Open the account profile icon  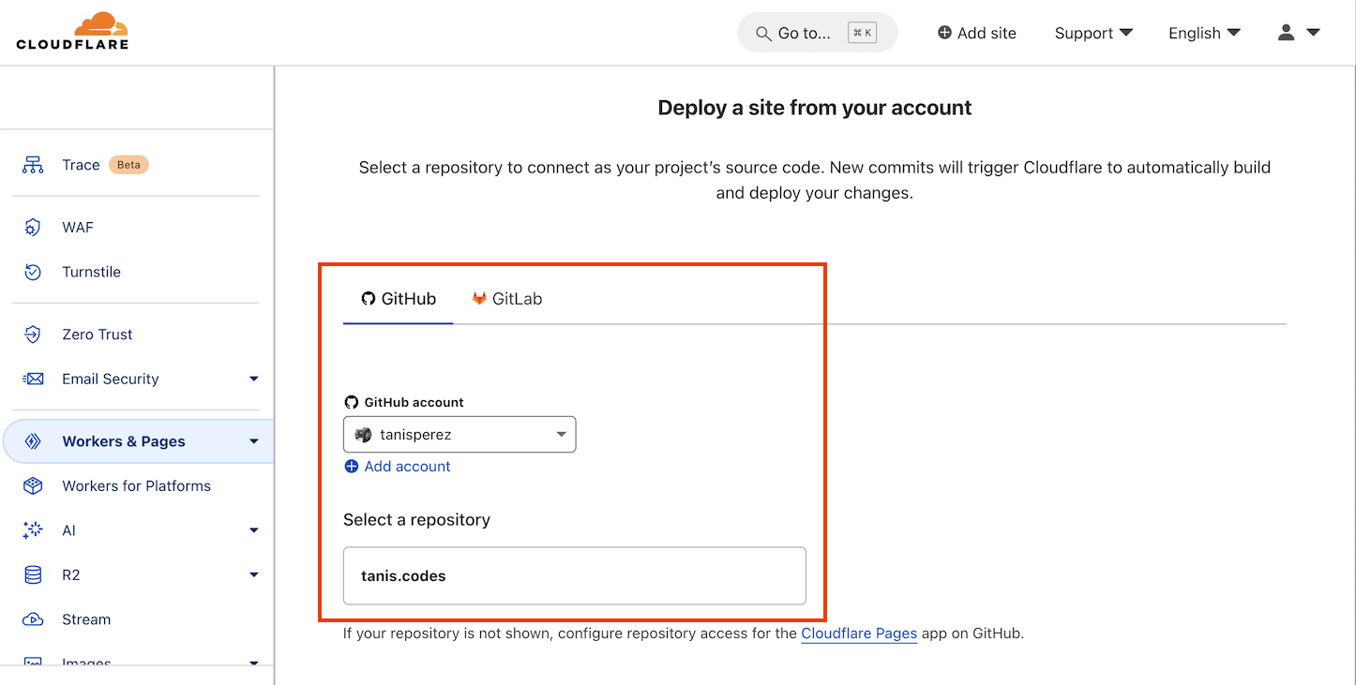pyautogui.click(x=1286, y=32)
